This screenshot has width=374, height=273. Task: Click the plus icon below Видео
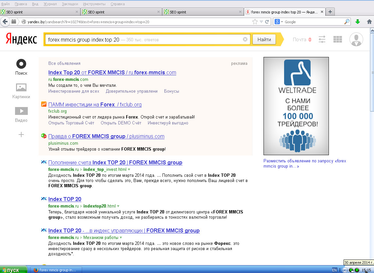[21, 135]
